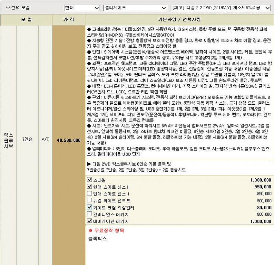This screenshot has height=265, width=274.
Task: Click the 가격 column header
Action: [x=68, y=20]
